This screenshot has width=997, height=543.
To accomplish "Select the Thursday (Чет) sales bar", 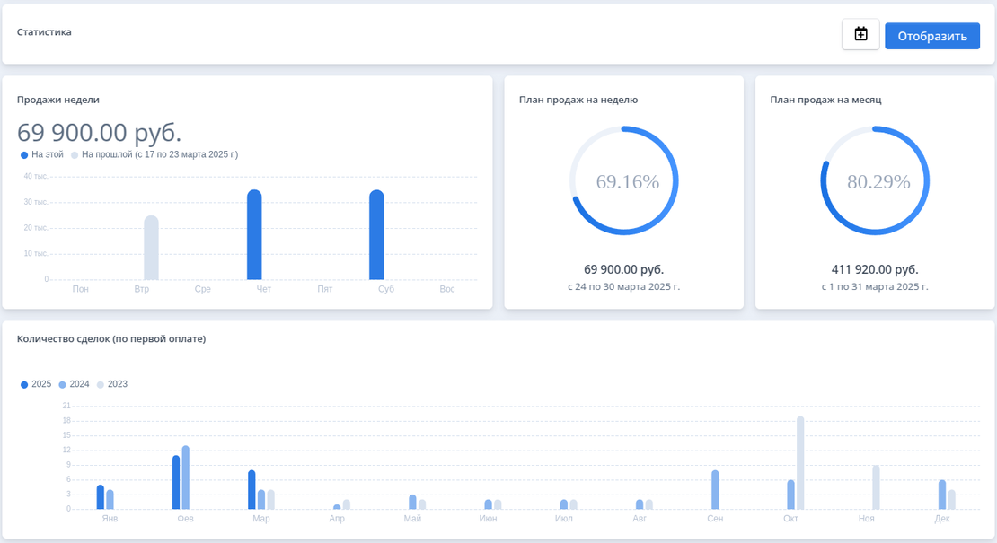I will tap(254, 235).
